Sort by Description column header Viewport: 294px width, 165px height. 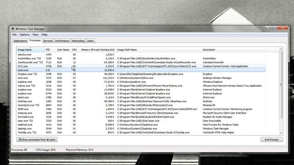(233, 50)
